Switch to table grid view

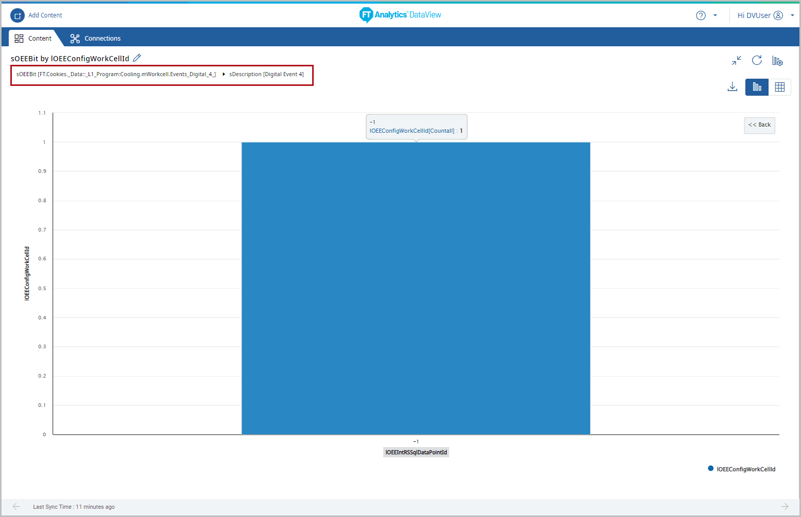(779, 87)
